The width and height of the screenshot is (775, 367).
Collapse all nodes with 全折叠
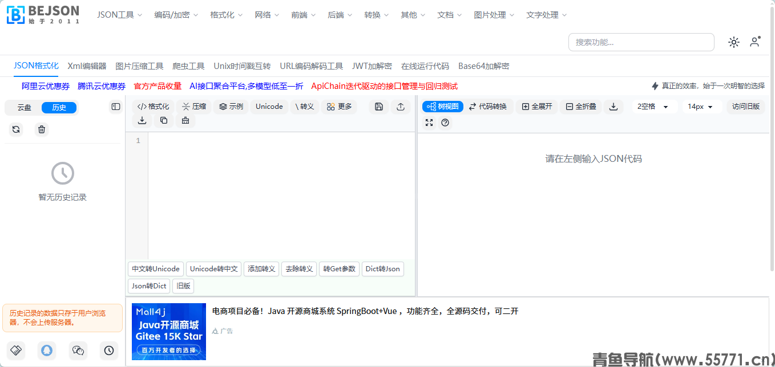tap(581, 107)
